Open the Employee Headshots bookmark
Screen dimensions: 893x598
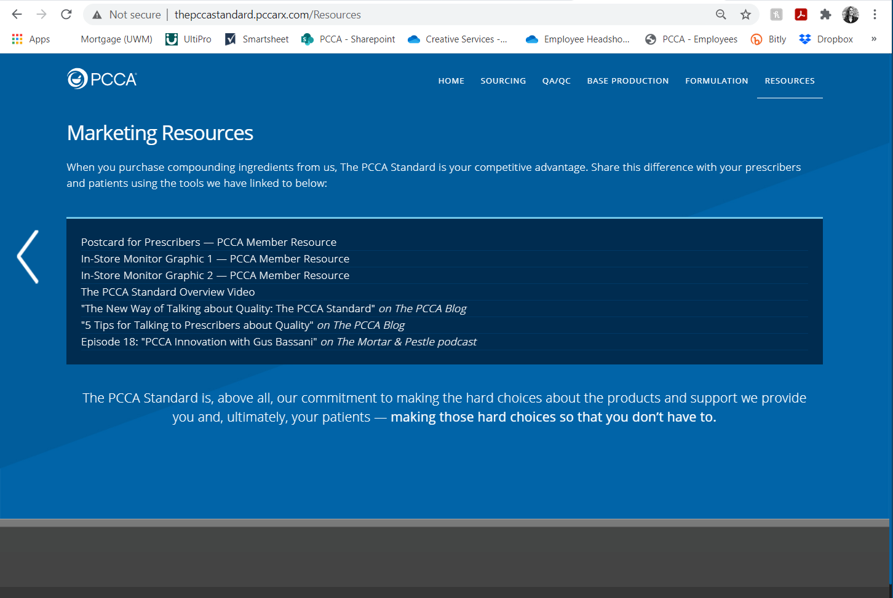[x=578, y=39]
